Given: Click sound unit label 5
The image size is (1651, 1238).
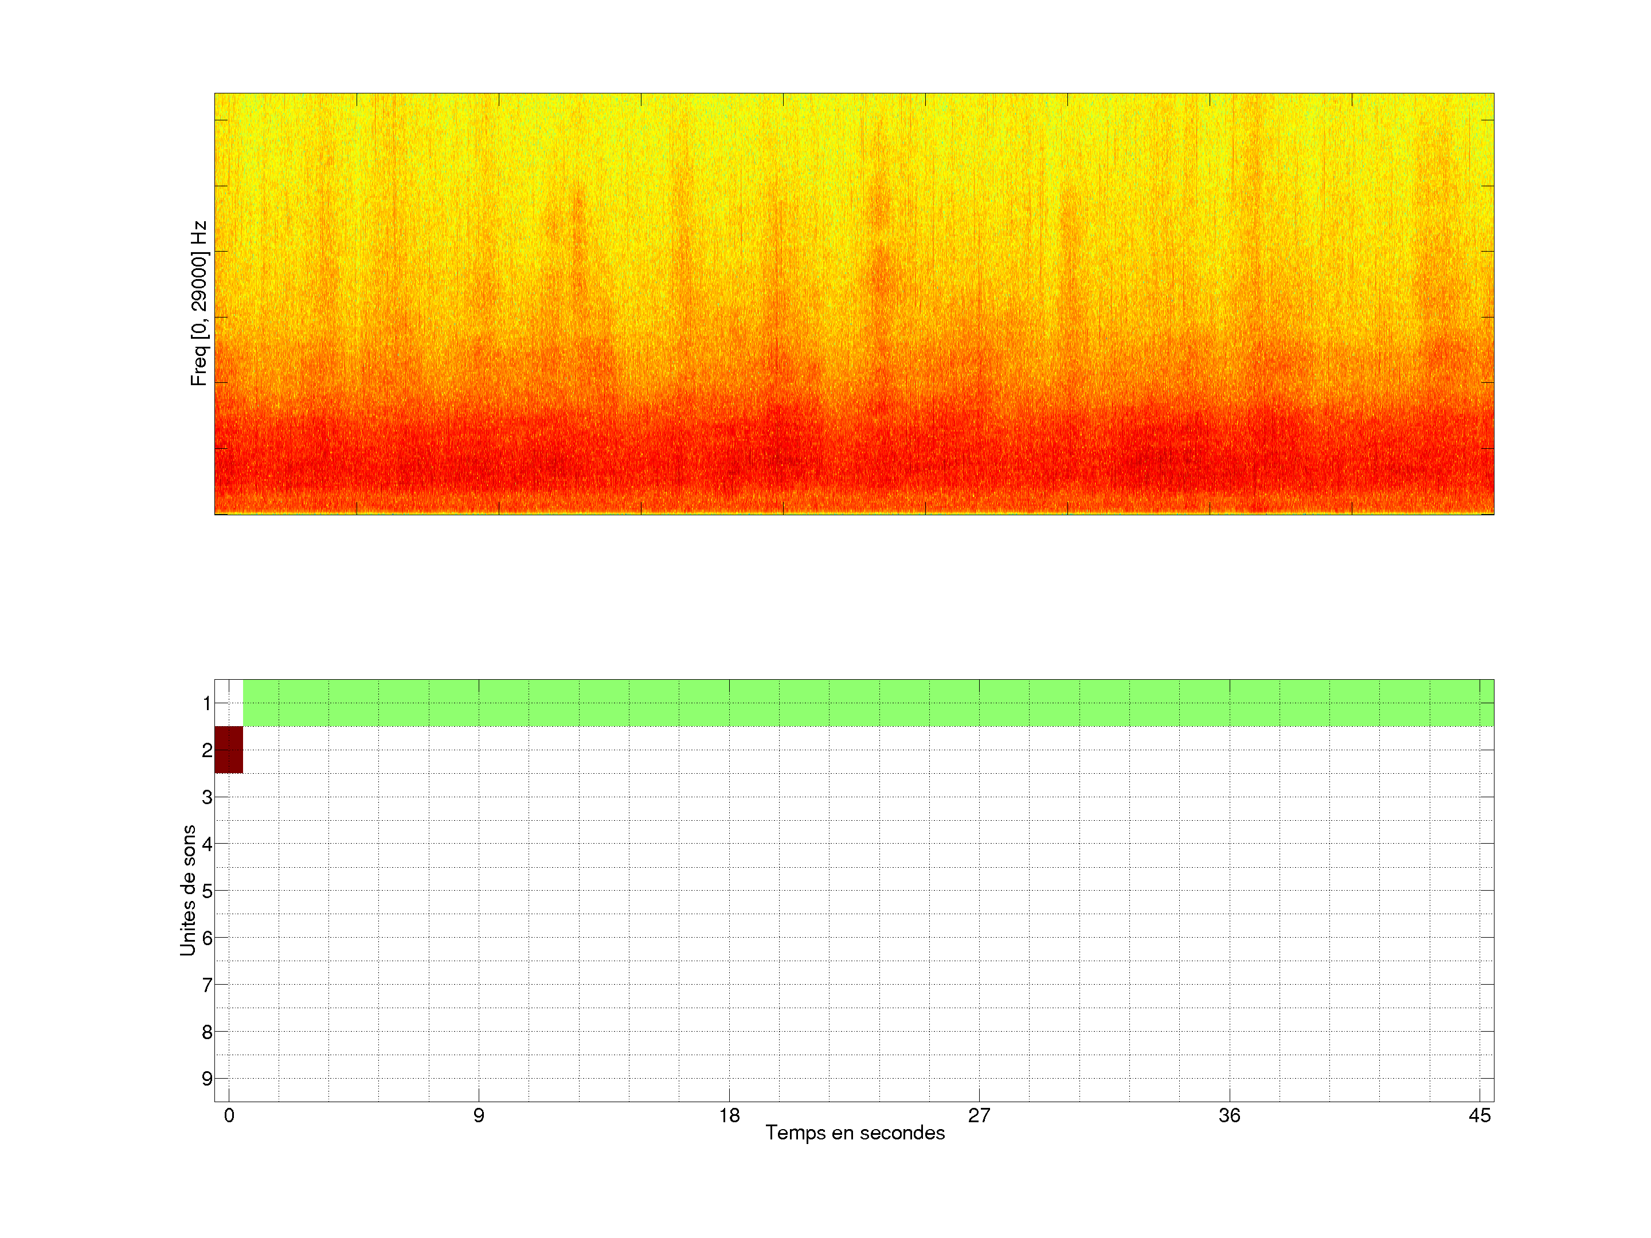Looking at the screenshot, I should tap(207, 891).
